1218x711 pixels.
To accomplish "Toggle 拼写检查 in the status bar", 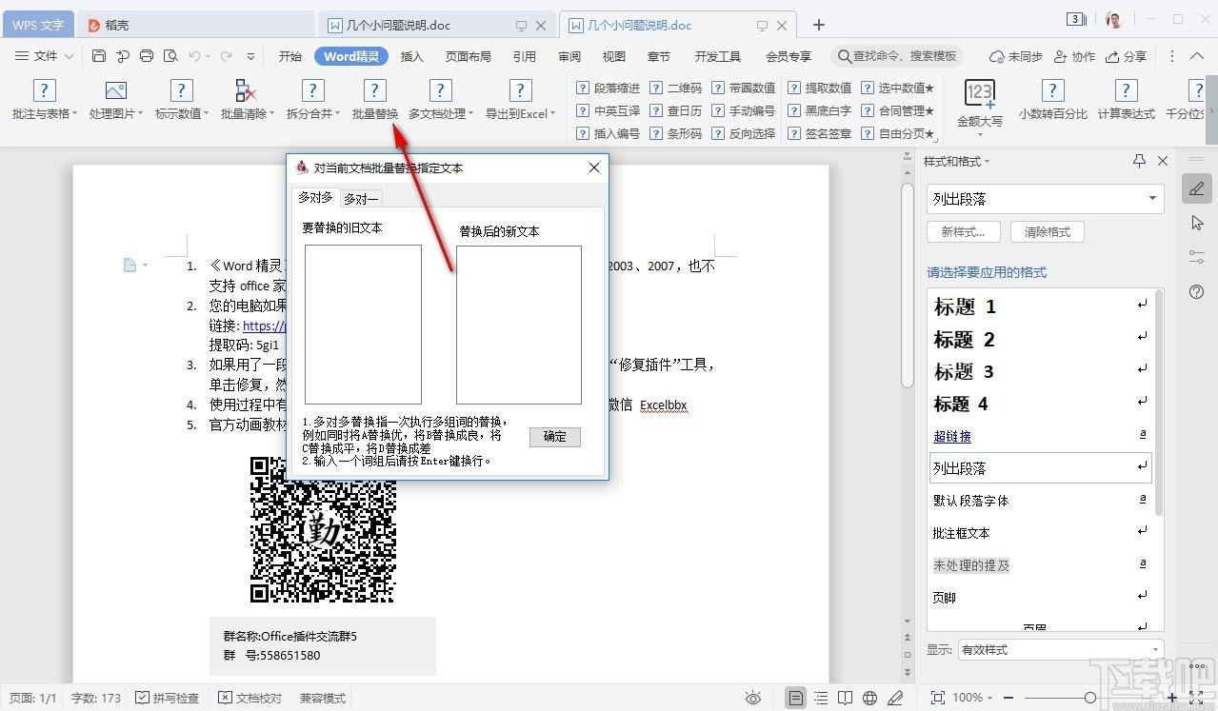I will pyautogui.click(x=168, y=698).
